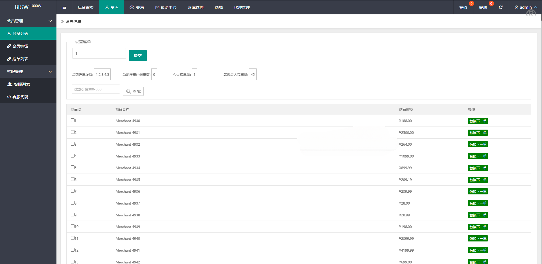The image size is (542, 264).
Task: Click 替换下一单 for Merchant 4931
Action: tap(478, 133)
